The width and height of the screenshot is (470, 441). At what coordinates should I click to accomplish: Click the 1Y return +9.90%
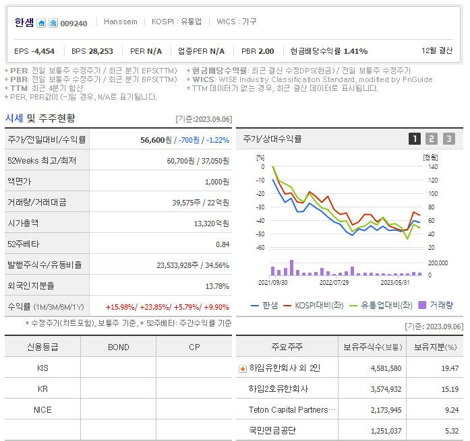click(216, 307)
